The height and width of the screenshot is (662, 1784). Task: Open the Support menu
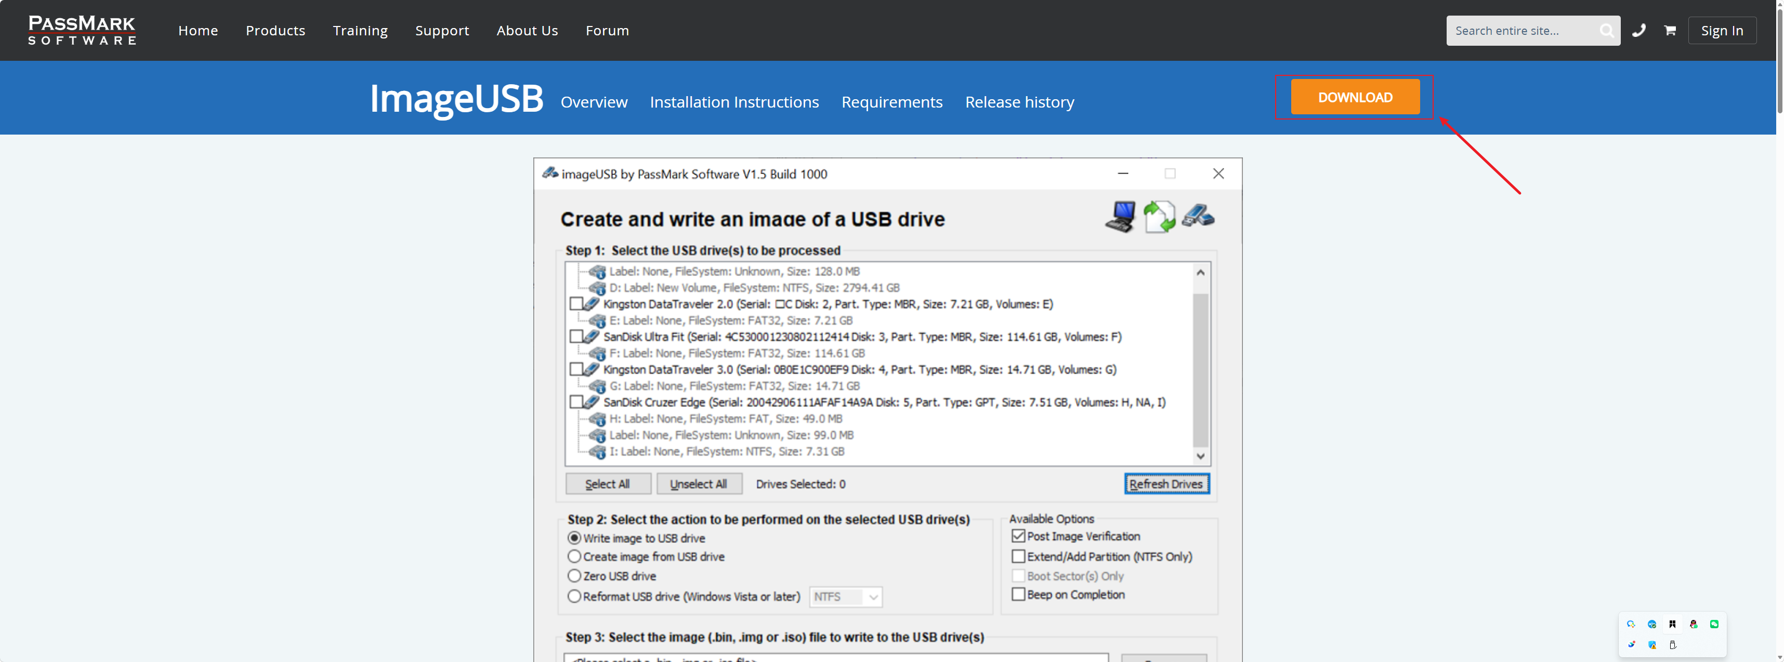[442, 31]
